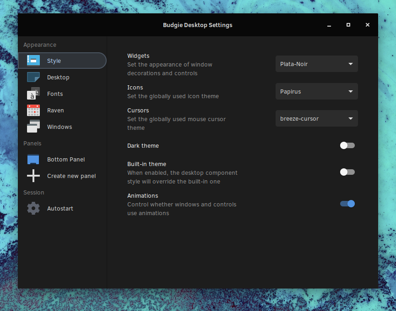Click the Fonts sidebar icon
The height and width of the screenshot is (311, 396).
[33, 94]
